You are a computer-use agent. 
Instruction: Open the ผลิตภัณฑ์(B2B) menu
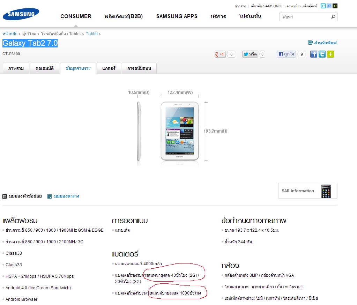coord(124,16)
